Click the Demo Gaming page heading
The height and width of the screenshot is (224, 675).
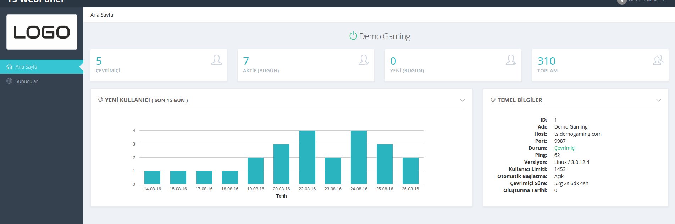[384, 36]
